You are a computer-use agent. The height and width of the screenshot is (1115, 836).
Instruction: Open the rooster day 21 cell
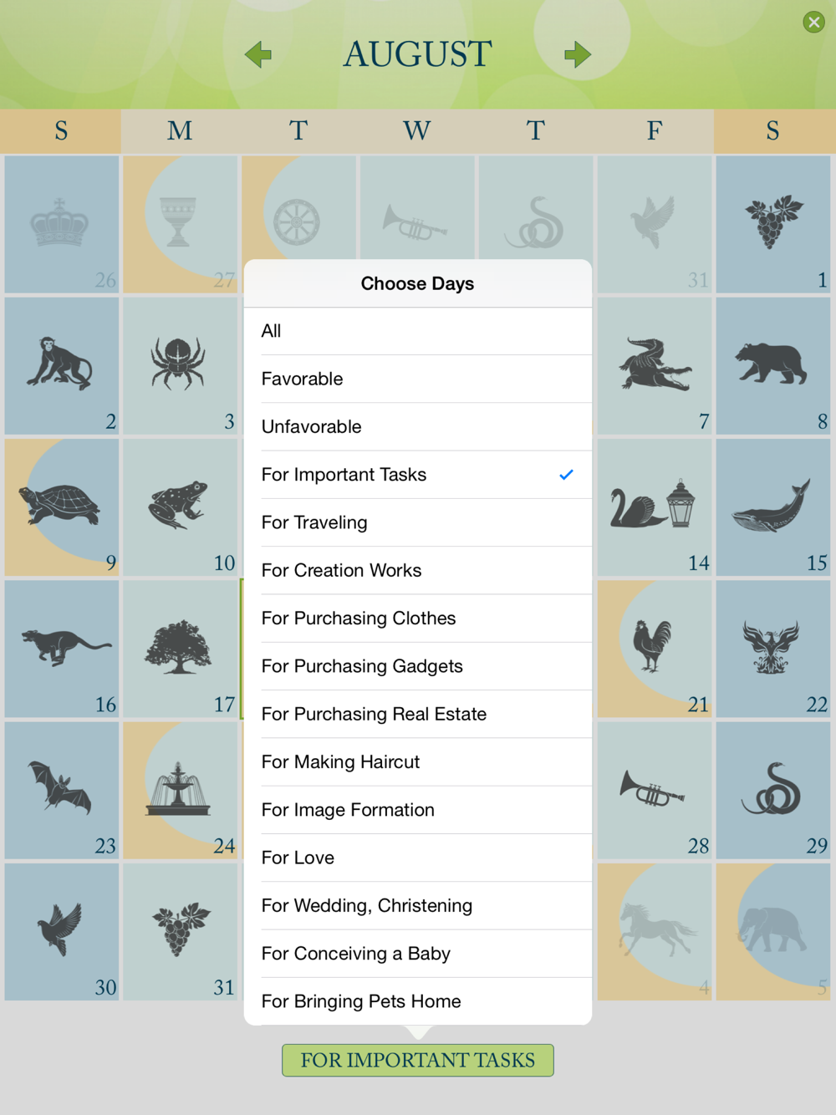[655, 649]
